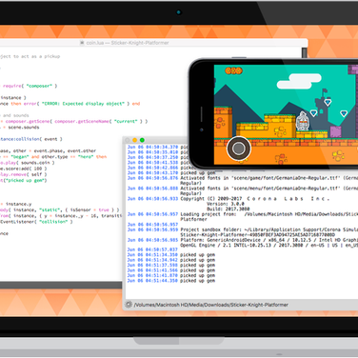Click the gray close button on console window
The image size is (358, 358).
pos(128,140)
